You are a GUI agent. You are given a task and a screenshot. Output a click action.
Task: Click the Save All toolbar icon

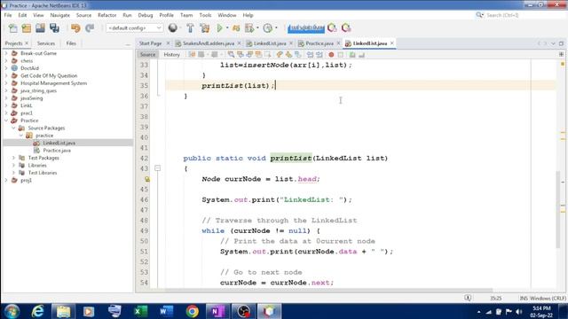(x=54, y=27)
